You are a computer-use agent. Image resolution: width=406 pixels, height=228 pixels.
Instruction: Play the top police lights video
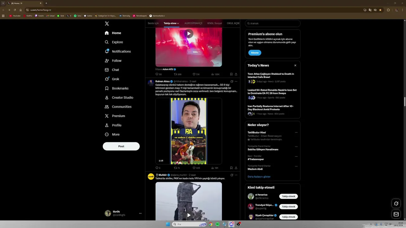pyautogui.click(x=189, y=34)
